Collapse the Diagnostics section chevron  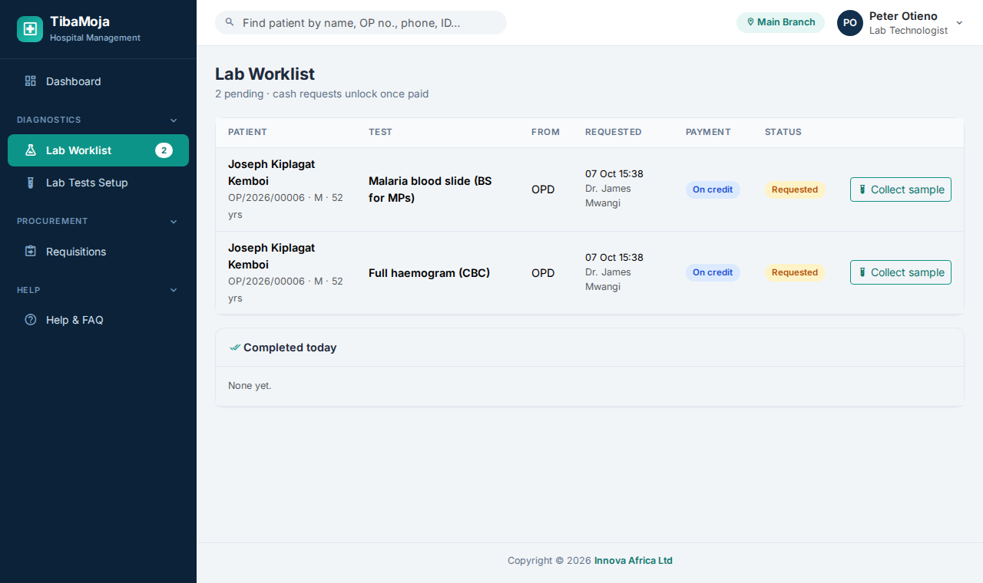174,120
